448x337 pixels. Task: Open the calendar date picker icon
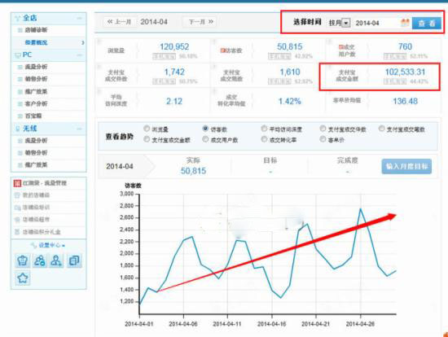tap(405, 23)
